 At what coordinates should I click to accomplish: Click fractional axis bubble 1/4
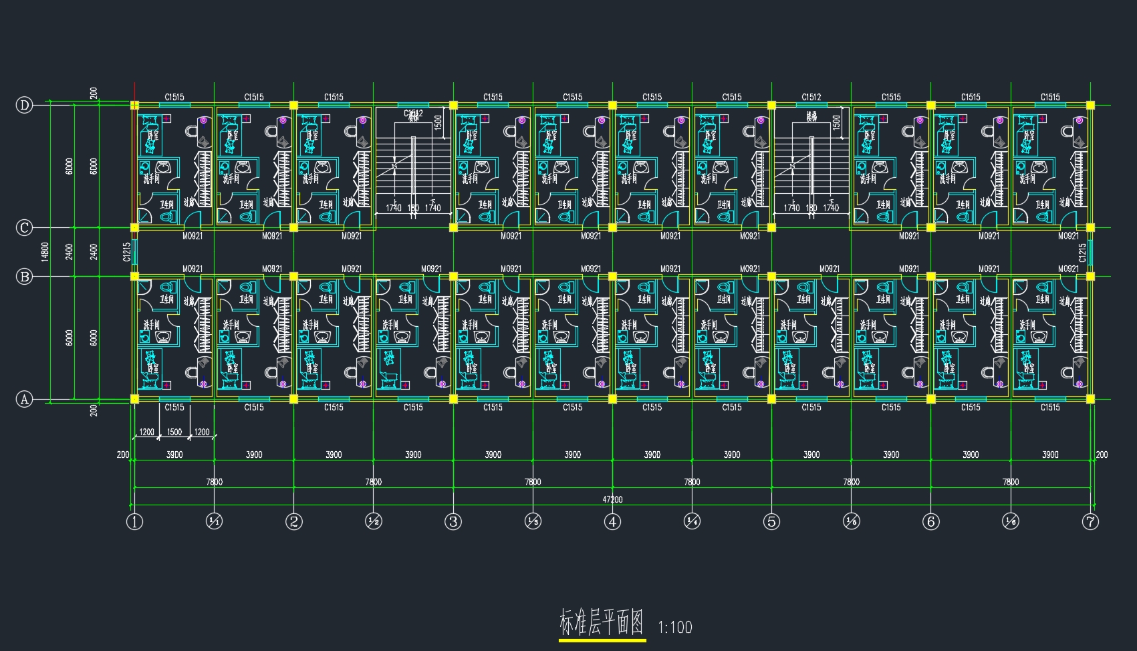tap(692, 522)
